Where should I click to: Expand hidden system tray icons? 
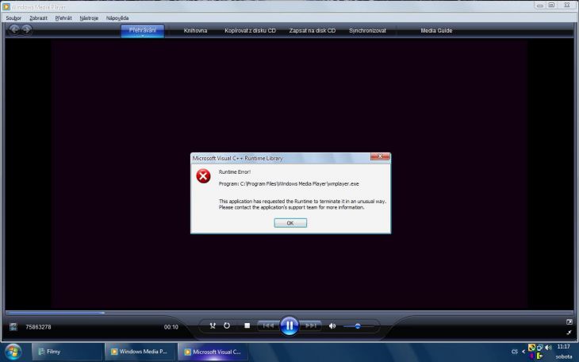click(x=523, y=352)
